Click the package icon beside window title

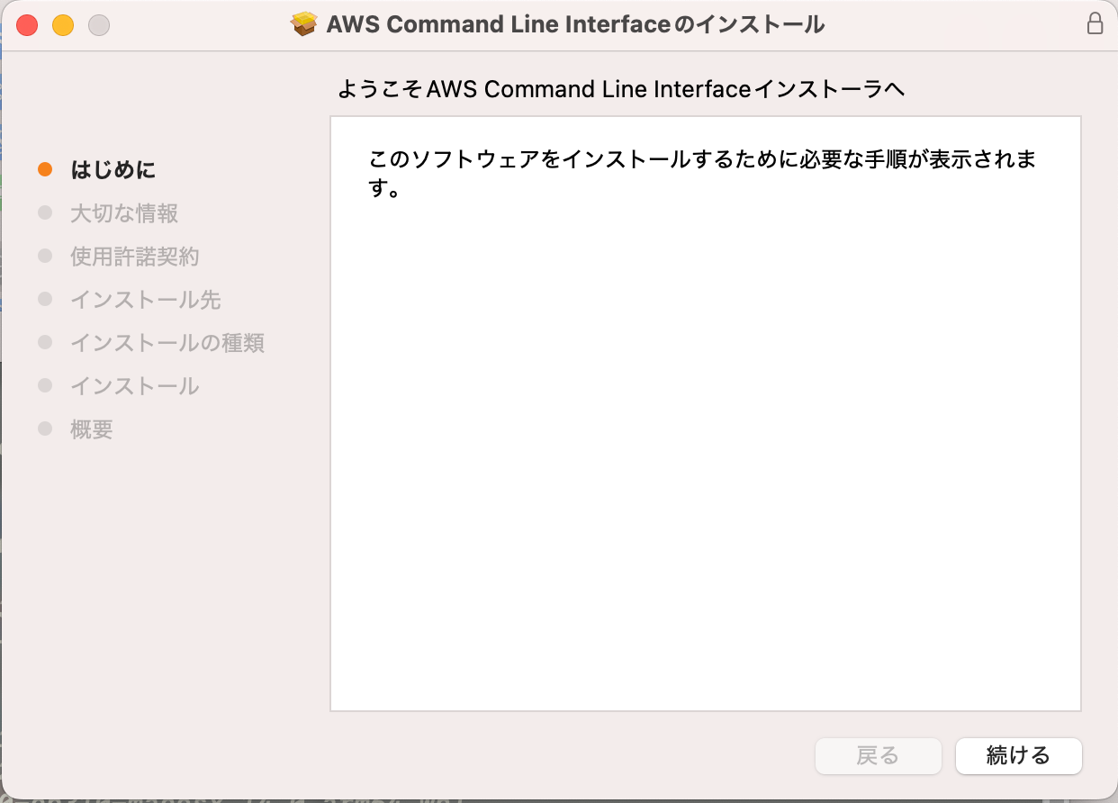(305, 24)
